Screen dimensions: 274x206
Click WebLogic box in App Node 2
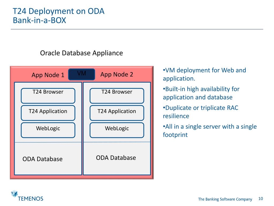pos(117,130)
